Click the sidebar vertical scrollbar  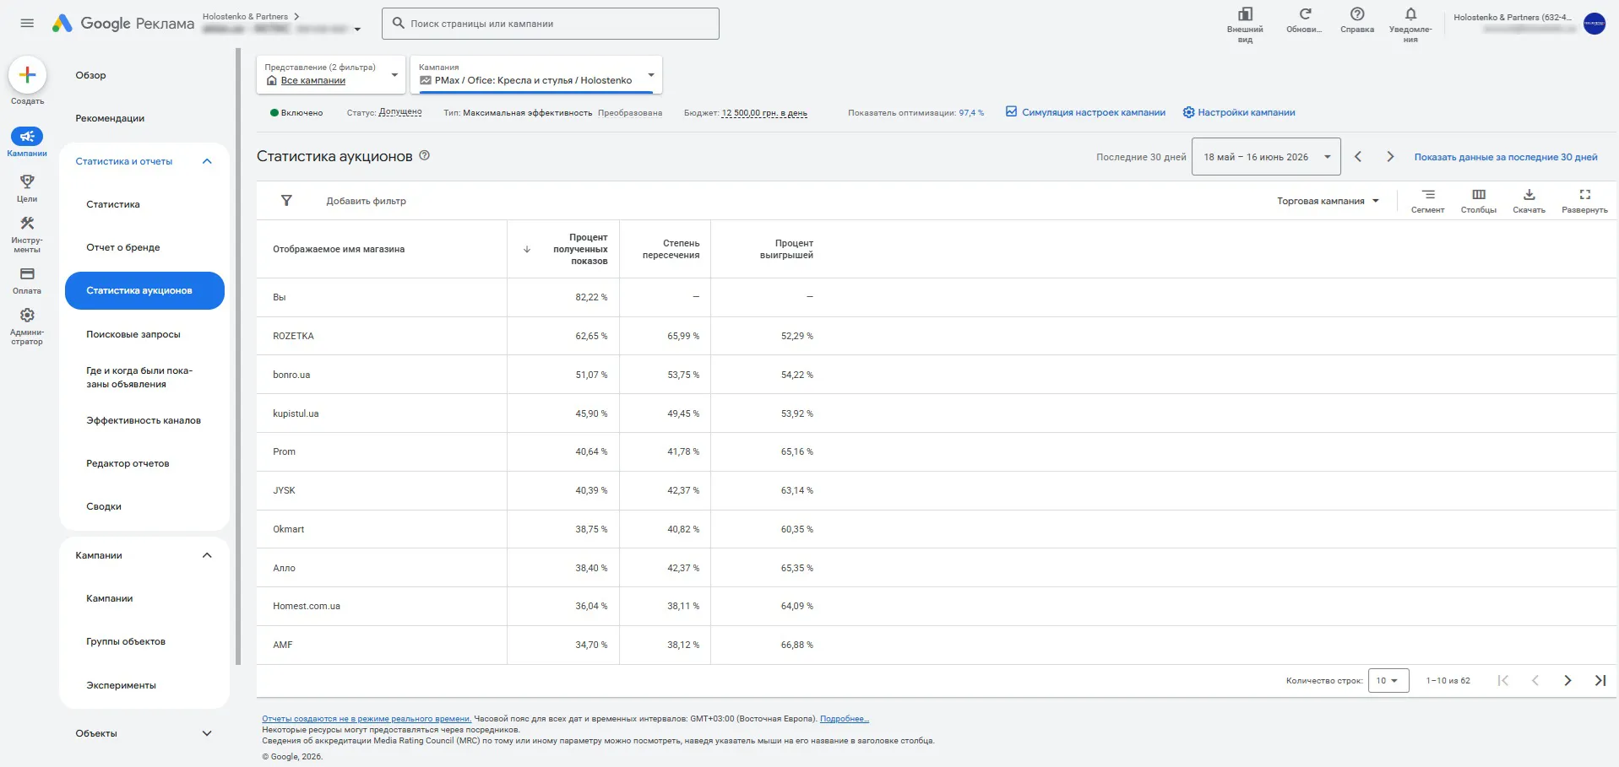[238, 354]
